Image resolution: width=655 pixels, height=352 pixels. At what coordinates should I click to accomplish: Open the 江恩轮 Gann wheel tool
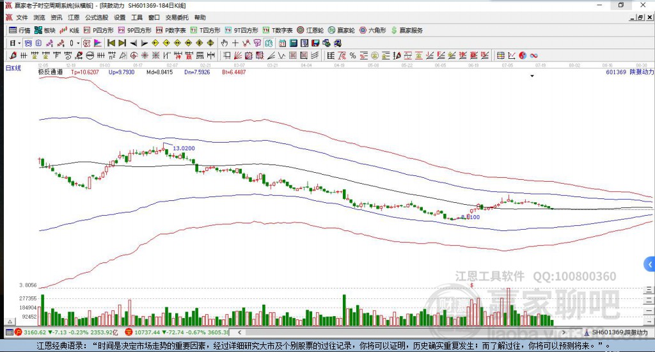[x=310, y=30]
